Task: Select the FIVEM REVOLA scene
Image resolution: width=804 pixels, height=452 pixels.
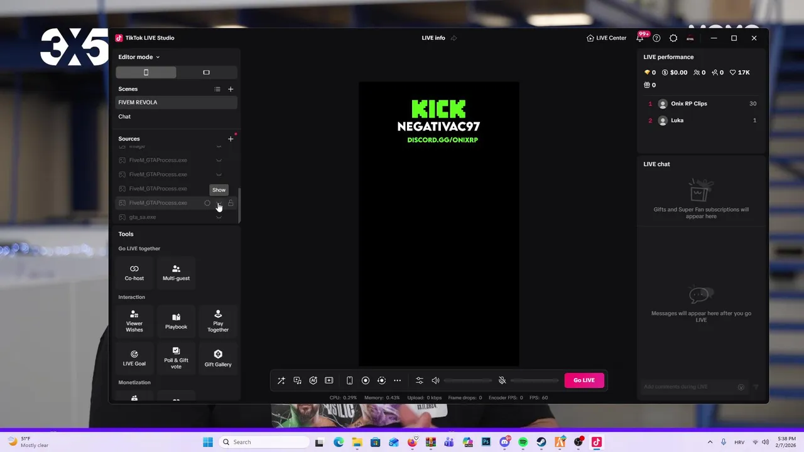Action: (x=177, y=102)
